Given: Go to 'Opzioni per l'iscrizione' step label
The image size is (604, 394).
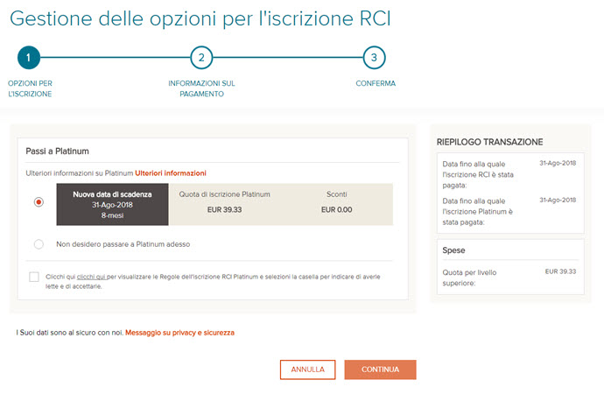Looking at the screenshot, I should pyautogui.click(x=29, y=88).
